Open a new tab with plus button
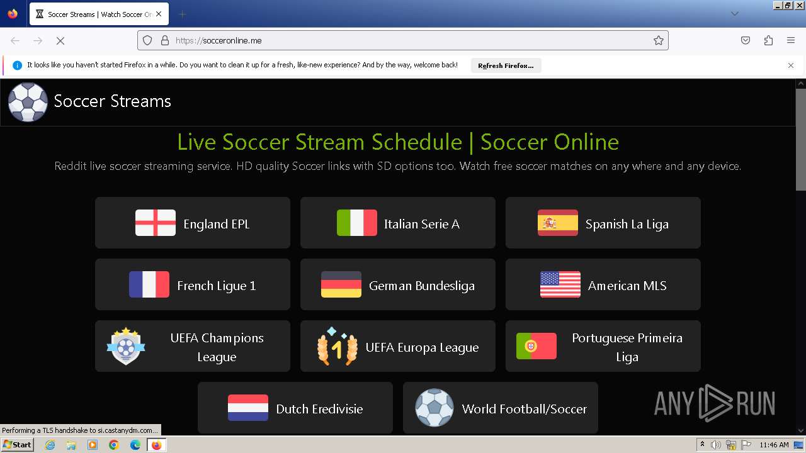Screen dimensions: 806x453 click(182, 14)
